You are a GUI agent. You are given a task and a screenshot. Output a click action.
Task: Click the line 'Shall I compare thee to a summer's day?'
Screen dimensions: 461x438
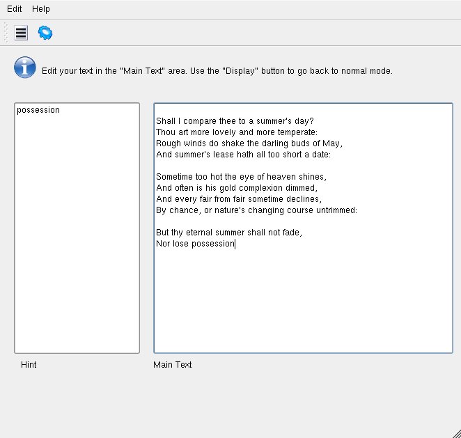235,121
